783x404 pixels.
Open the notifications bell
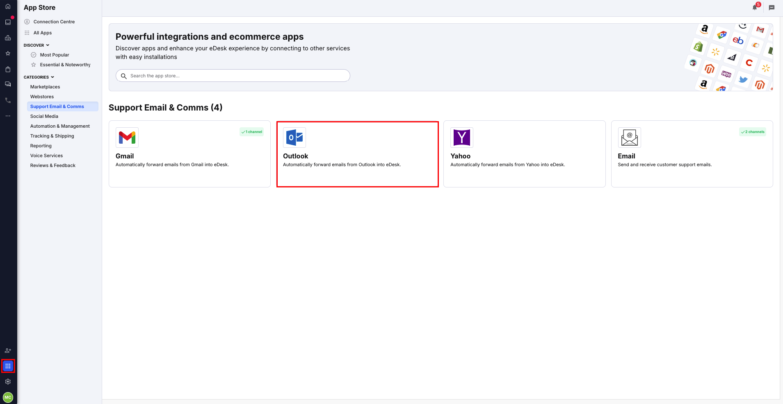(755, 7)
